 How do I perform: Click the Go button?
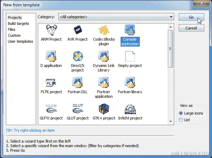pyautogui.click(x=191, y=17)
